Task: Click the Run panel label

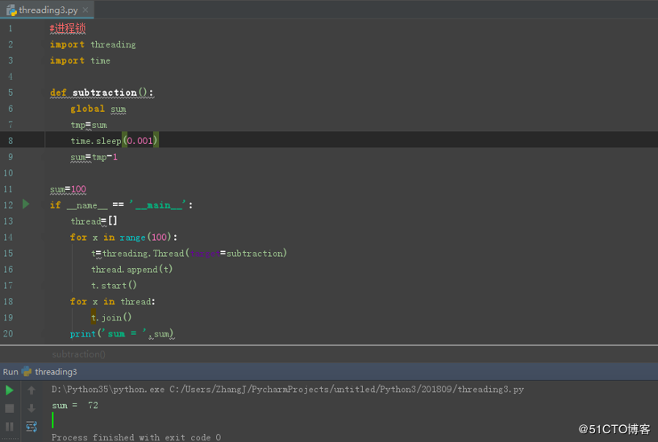Action: coord(10,372)
